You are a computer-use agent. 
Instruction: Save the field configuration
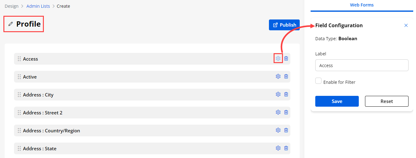(337, 101)
